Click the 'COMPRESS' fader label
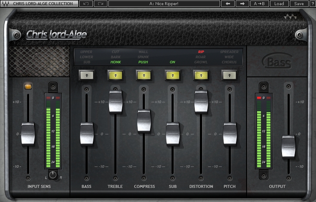This screenshot has height=202, width=316. point(144,186)
